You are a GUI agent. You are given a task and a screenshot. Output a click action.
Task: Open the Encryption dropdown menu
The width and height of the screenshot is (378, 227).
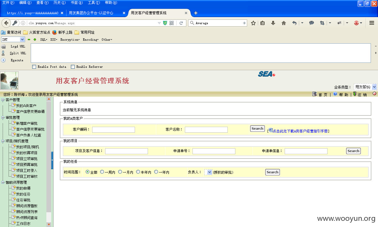click(70, 40)
